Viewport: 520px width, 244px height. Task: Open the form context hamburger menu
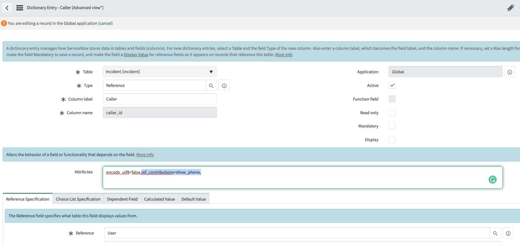pyautogui.click(x=20, y=8)
